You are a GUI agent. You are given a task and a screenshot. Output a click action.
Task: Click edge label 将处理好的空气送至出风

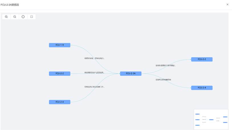click(x=94, y=72)
